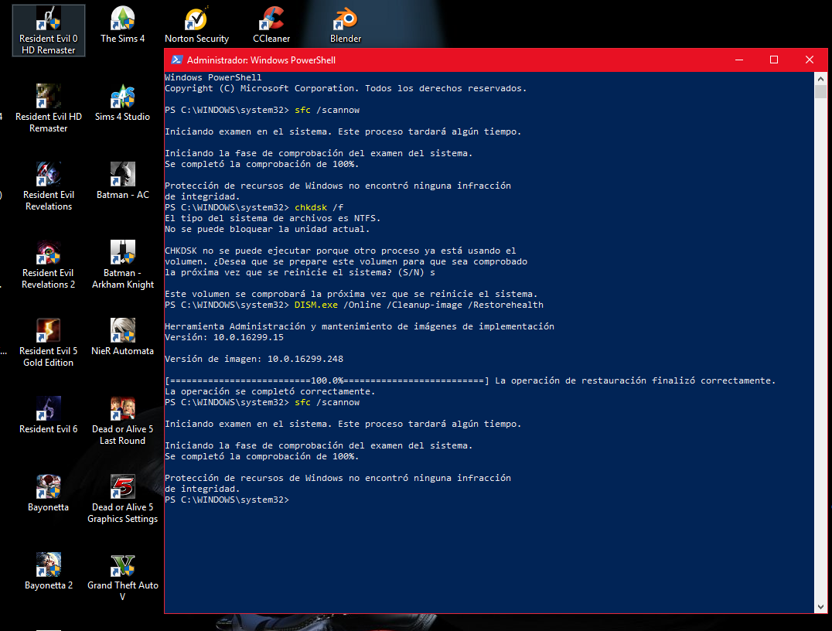
Task: Select the Resident Evil 6 shortcut
Action: pyautogui.click(x=48, y=415)
